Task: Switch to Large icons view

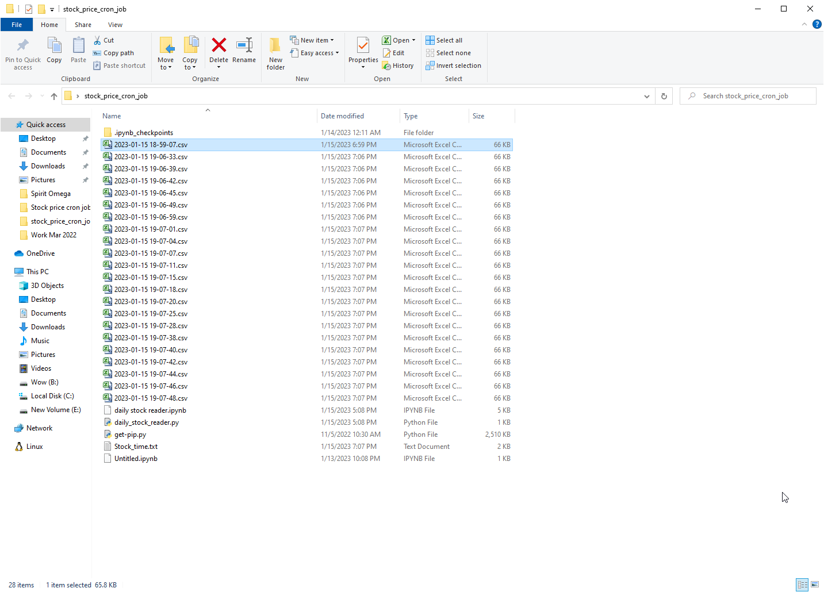Action: click(815, 585)
